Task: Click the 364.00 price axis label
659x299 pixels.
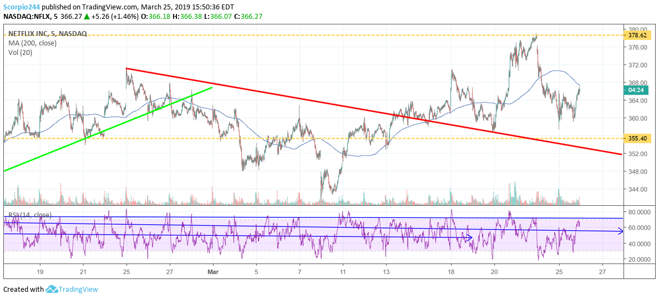Action: [x=637, y=100]
